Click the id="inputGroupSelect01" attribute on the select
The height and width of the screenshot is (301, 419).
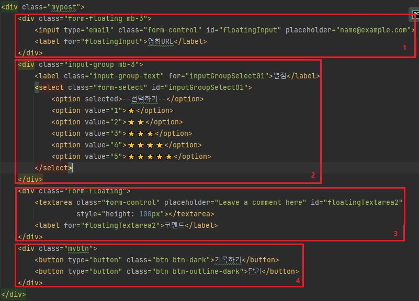tap(200, 87)
